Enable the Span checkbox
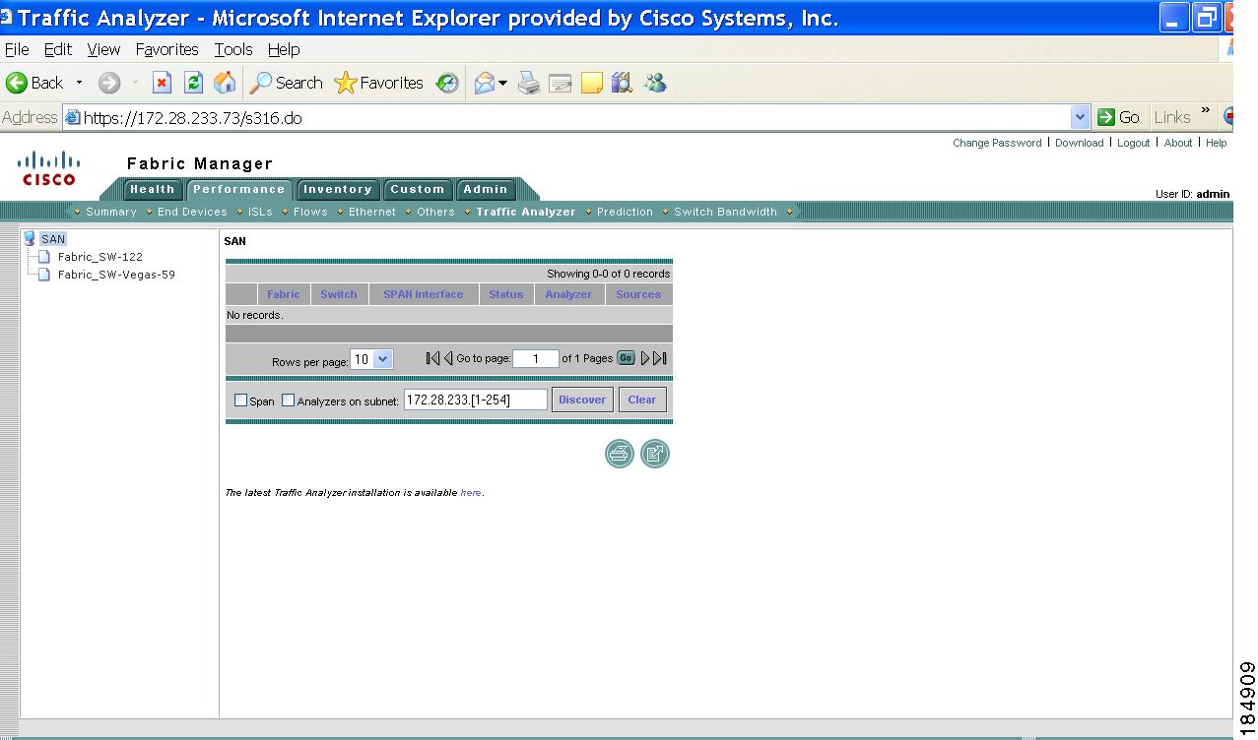1258x740 pixels. pyautogui.click(x=240, y=401)
